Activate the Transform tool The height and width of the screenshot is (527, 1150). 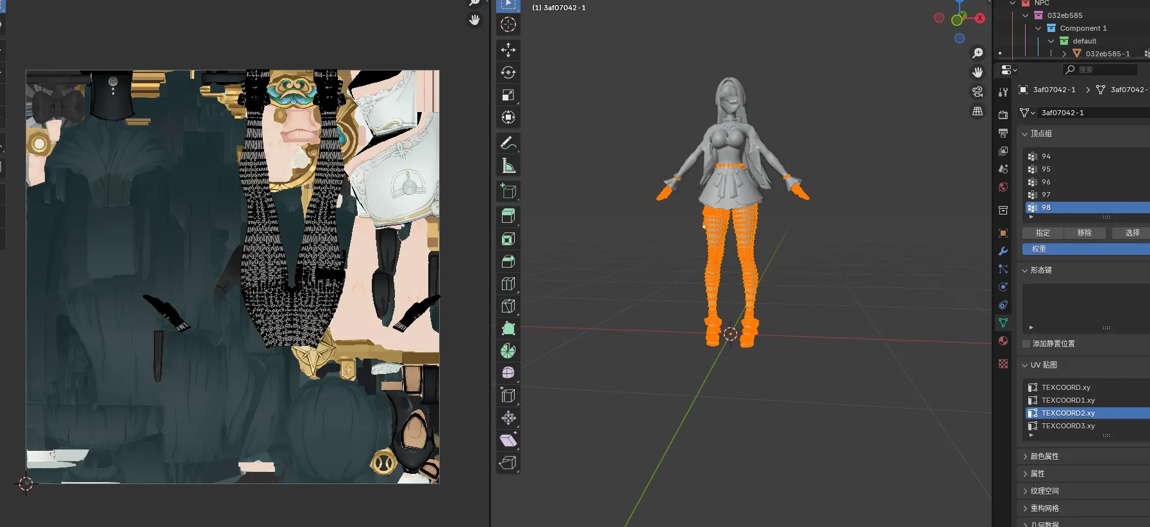pyautogui.click(x=508, y=117)
